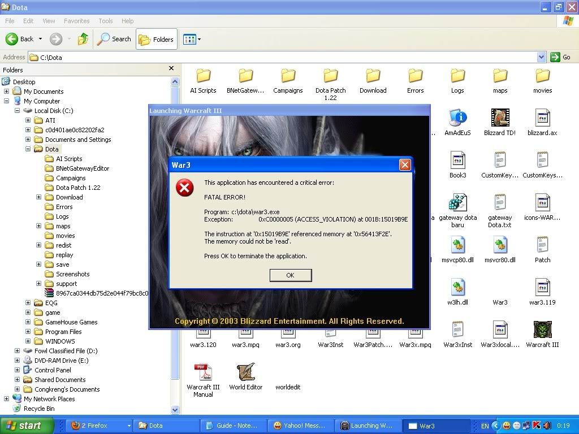Open the Tools menu
Image resolution: width=579 pixels, height=434 pixels.
coord(106,21)
